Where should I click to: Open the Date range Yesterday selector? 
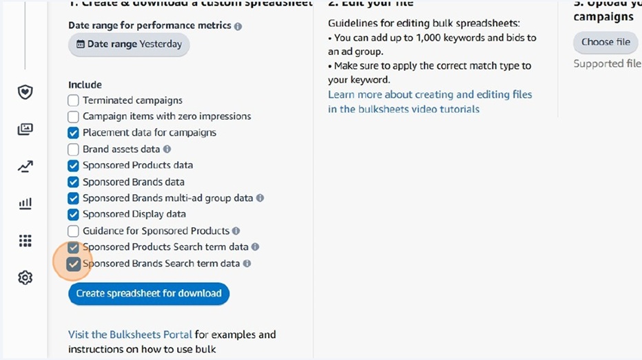[129, 44]
